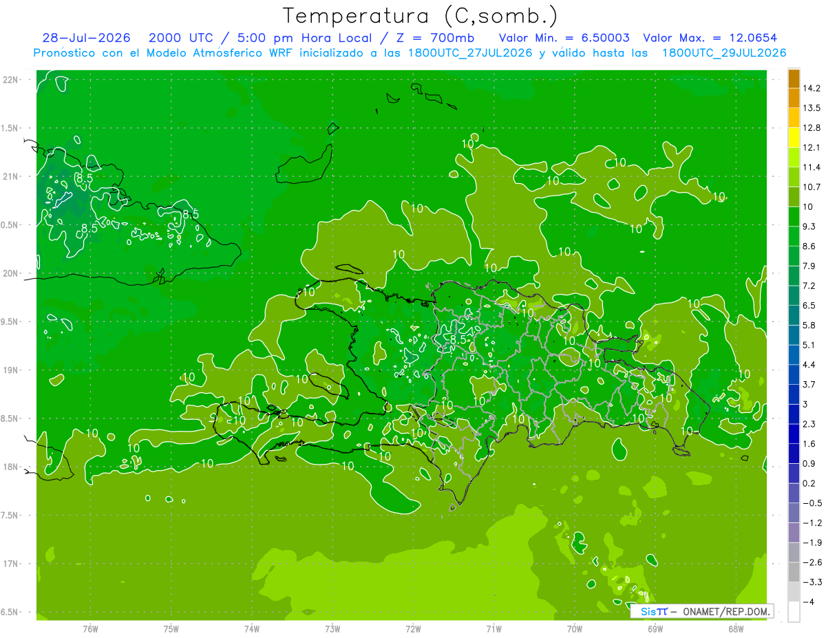Click the "7.9" colour scale label

pos(809,266)
